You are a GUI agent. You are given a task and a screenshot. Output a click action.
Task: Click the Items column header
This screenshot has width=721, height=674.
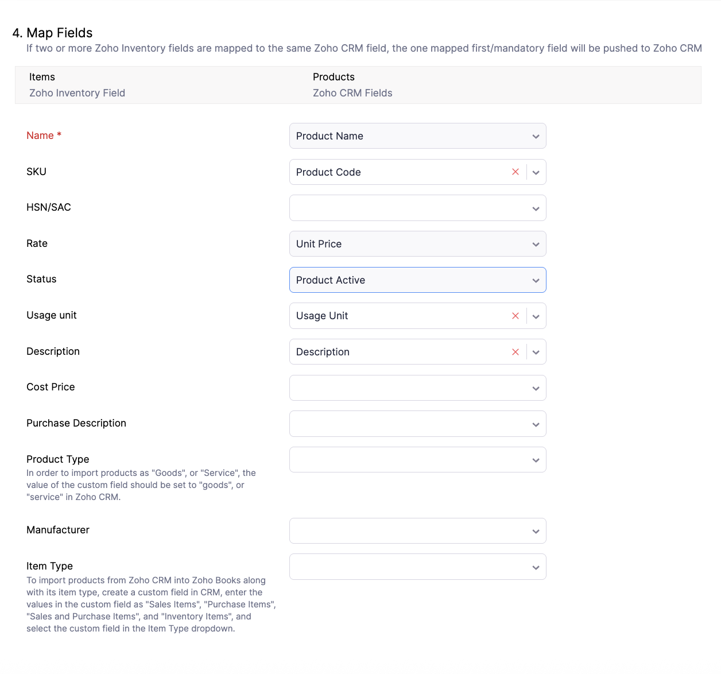[42, 77]
